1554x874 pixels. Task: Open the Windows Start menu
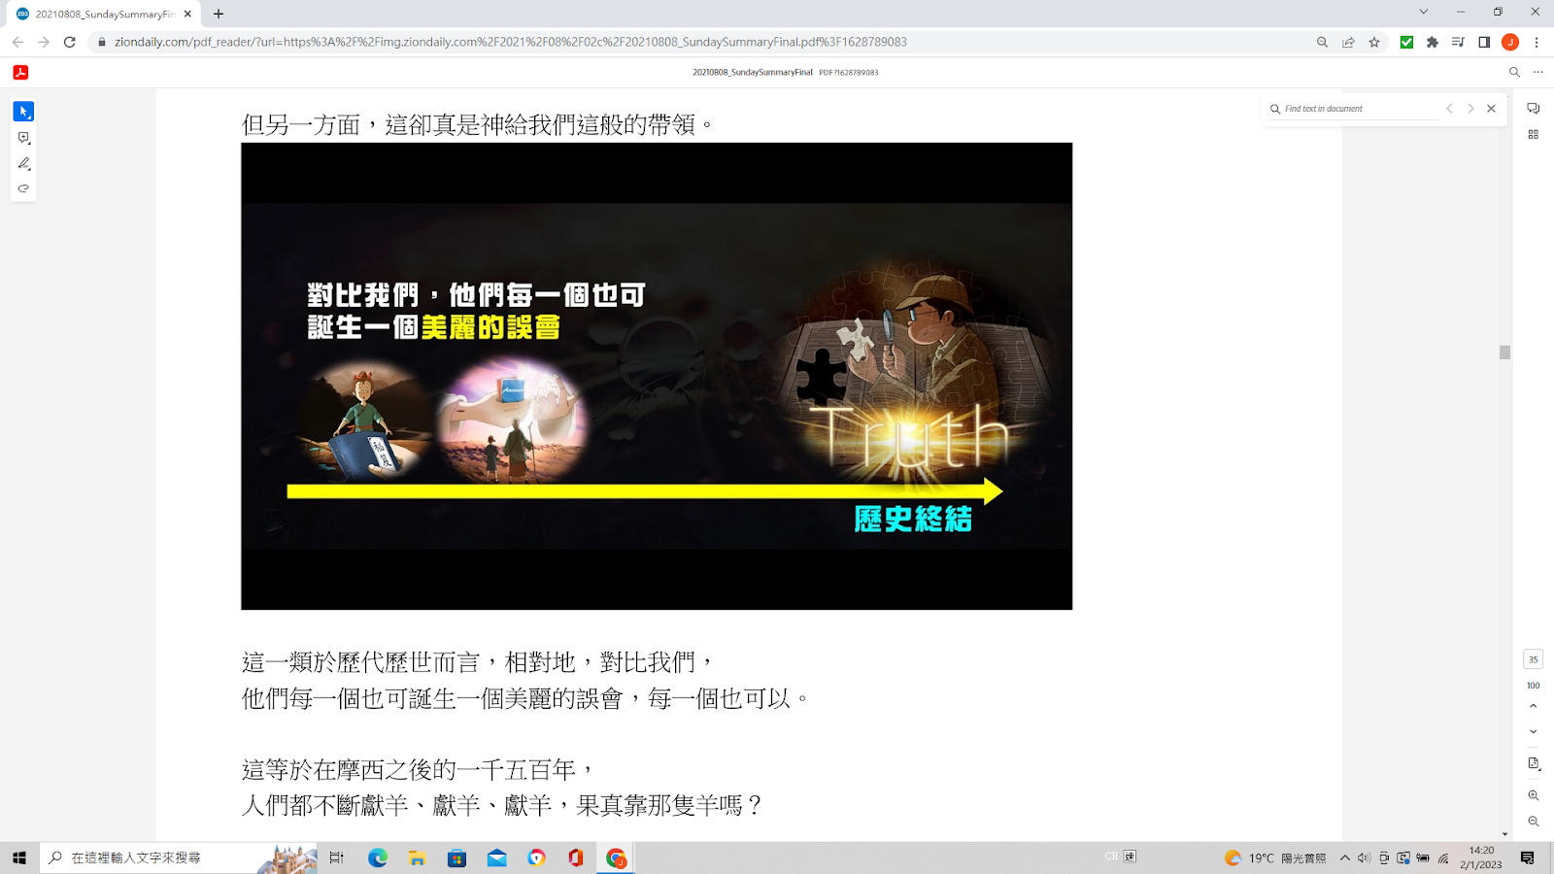[19, 857]
